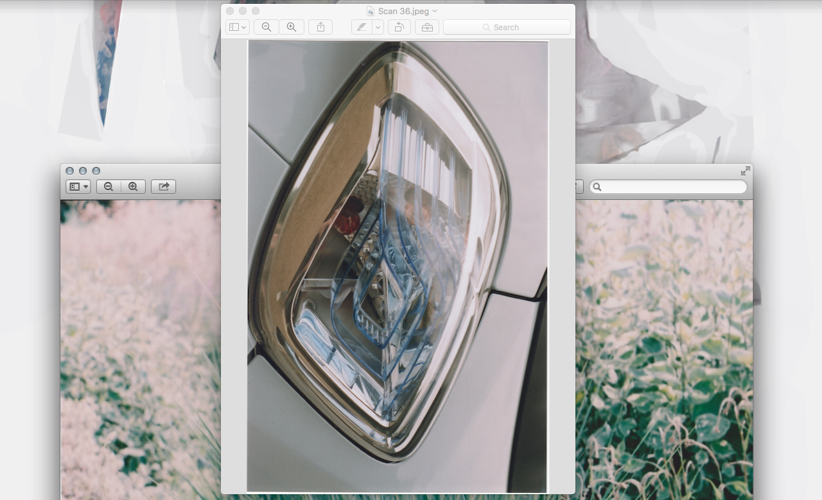Minimize the Scan 36.jpeg window
This screenshot has height=500, width=822.
tap(243, 11)
